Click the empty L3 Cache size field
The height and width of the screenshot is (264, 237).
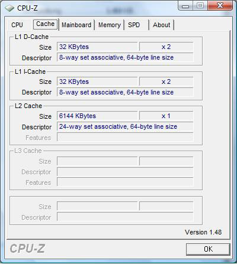[x=97, y=161]
